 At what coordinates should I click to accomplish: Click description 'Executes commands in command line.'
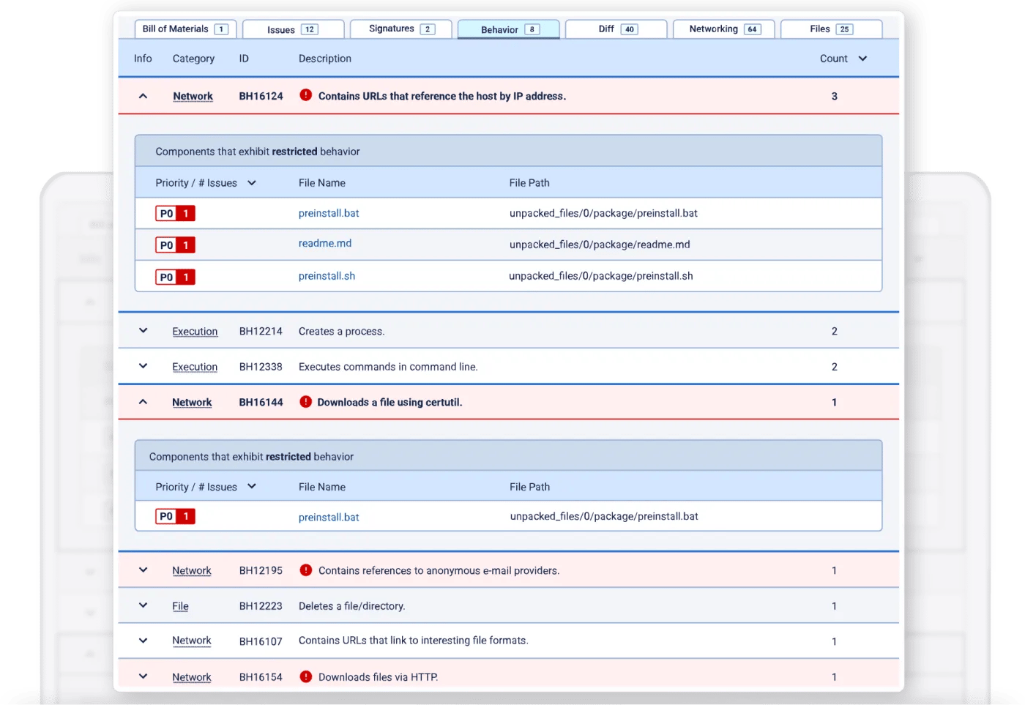(388, 367)
